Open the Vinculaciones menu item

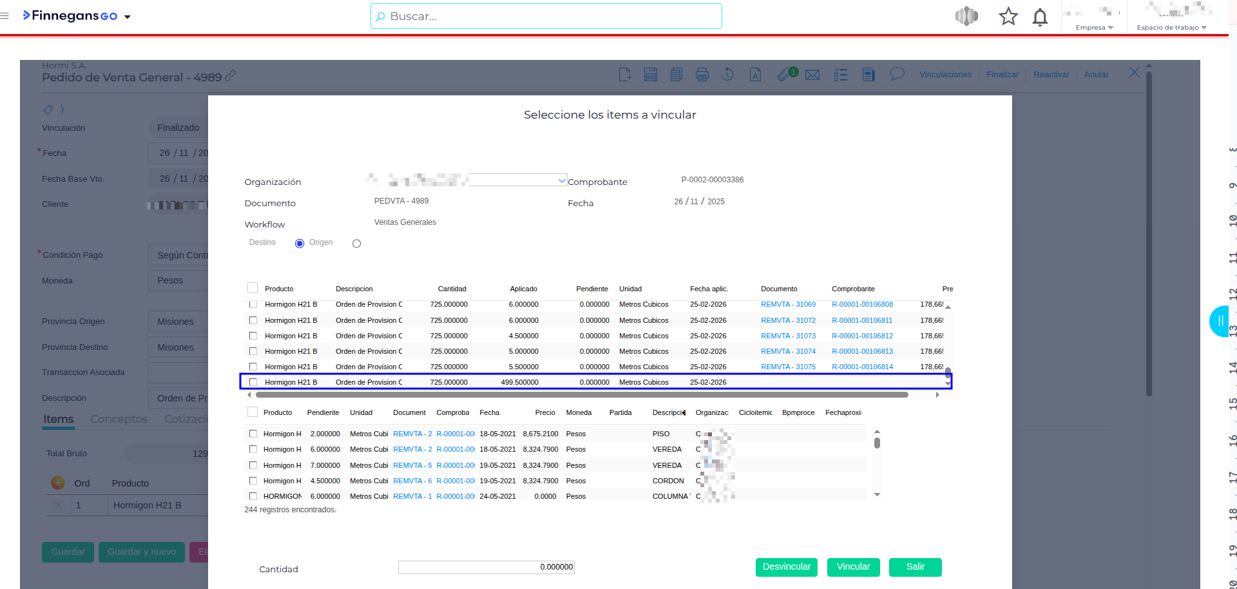[945, 75]
